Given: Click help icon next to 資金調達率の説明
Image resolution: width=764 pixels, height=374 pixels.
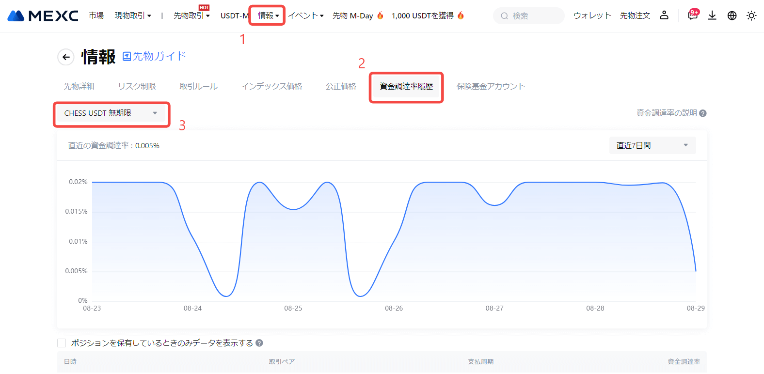Looking at the screenshot, I should pos(703,113).
